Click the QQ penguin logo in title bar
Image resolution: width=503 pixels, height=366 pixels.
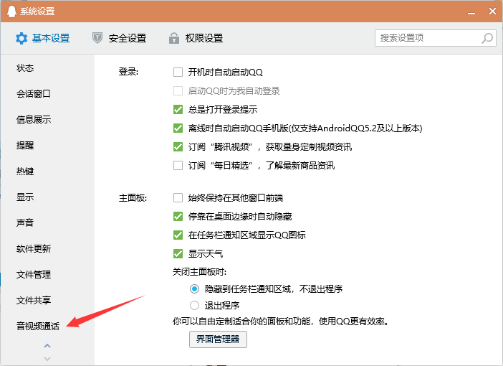[x=11, y=11]
